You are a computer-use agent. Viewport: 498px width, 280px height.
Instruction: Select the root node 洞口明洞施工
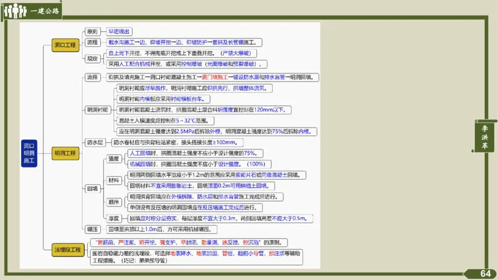point(29,153)
